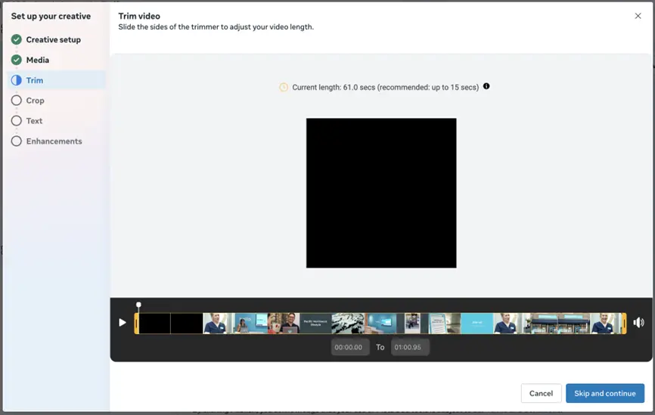This screenshot has width=655, height=415.
Task: Go to the Crop step
Action: (35, 101)
